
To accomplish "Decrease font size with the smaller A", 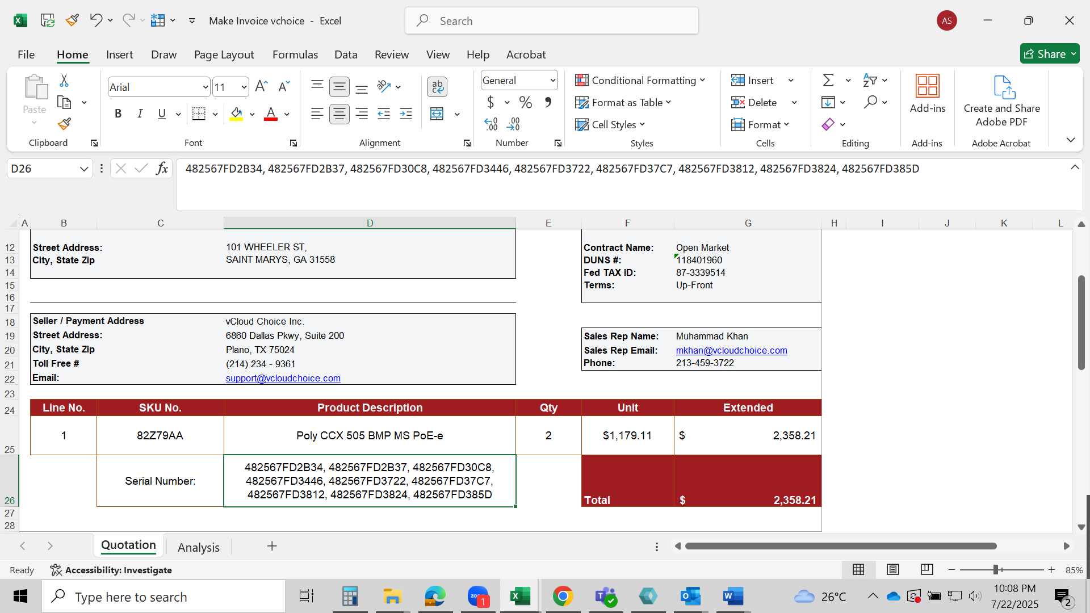I will pyautogui.click(x=284, y=86).
